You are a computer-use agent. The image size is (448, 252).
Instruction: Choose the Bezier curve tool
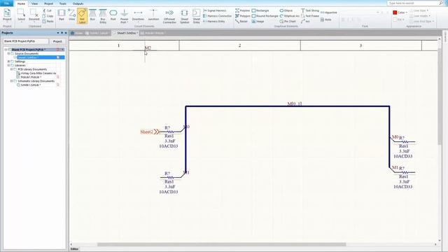pos(241,22)
